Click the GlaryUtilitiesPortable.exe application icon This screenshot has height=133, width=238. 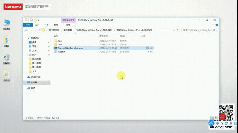pos(55,48)
